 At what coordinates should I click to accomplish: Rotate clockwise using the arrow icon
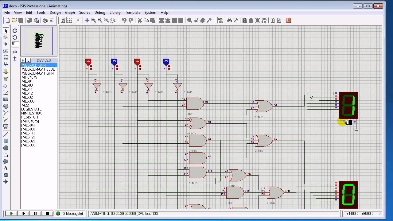(14, 31)
